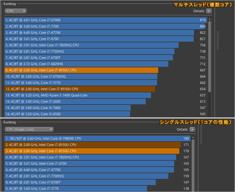The image size is (235, 192).
Task: Select row 5 Core i7-7820HQ score 756
Action: (106, 45)
